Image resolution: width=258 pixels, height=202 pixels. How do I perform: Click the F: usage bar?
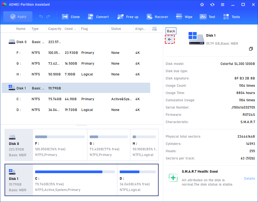pos(60,137)
